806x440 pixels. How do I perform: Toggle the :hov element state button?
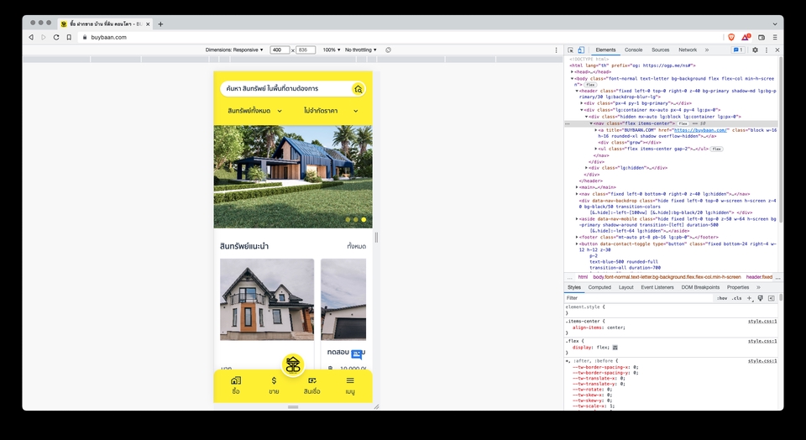(722, 298)
